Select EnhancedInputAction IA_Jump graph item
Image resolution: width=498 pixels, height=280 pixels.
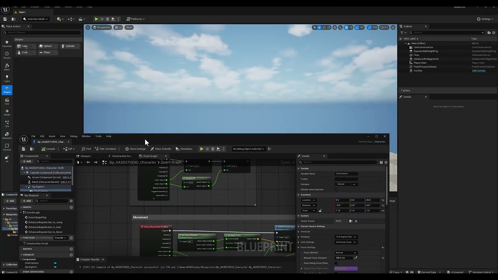(45, 222)
